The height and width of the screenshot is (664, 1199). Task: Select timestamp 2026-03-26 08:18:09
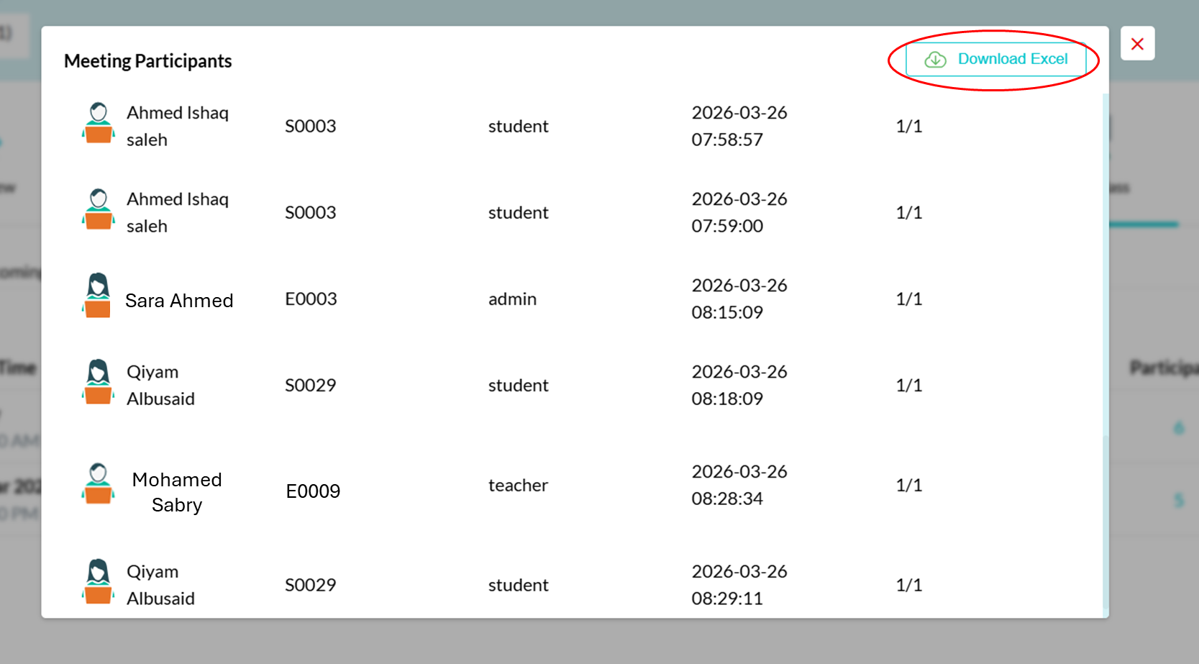click(x=739, y=385)
